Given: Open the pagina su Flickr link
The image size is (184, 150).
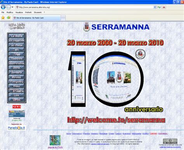Looking at the screenshot, I should 56,147.
